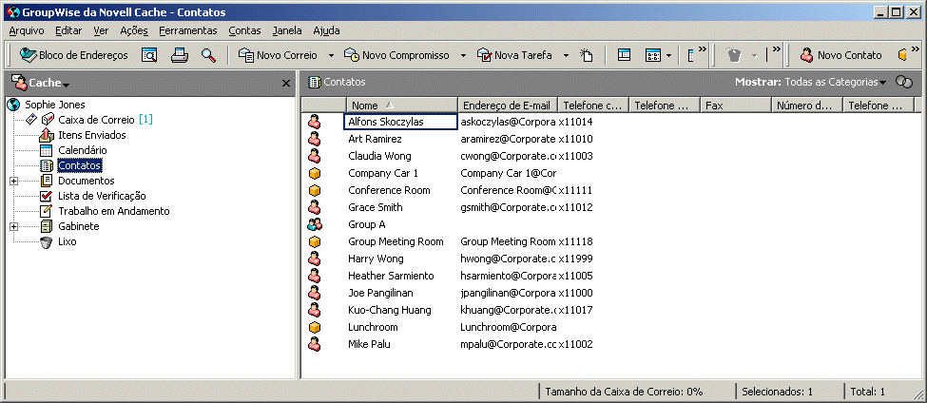Viewport: 927px width, 403px height.
Task: Open Caixa de Correio mailbox folder
Action: point(96,120)
